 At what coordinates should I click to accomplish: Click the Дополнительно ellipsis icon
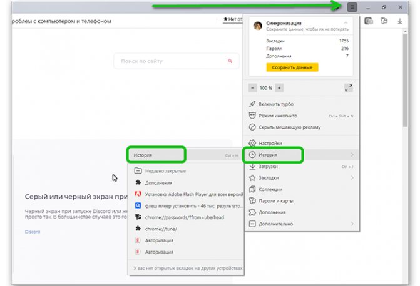[x=252, y=224]
